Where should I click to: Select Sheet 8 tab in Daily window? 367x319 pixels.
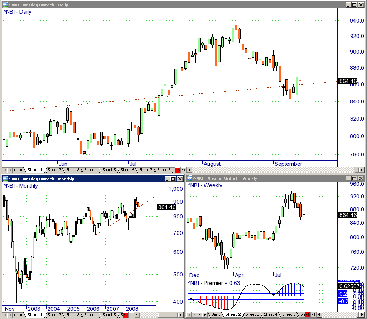coord(164,170)
